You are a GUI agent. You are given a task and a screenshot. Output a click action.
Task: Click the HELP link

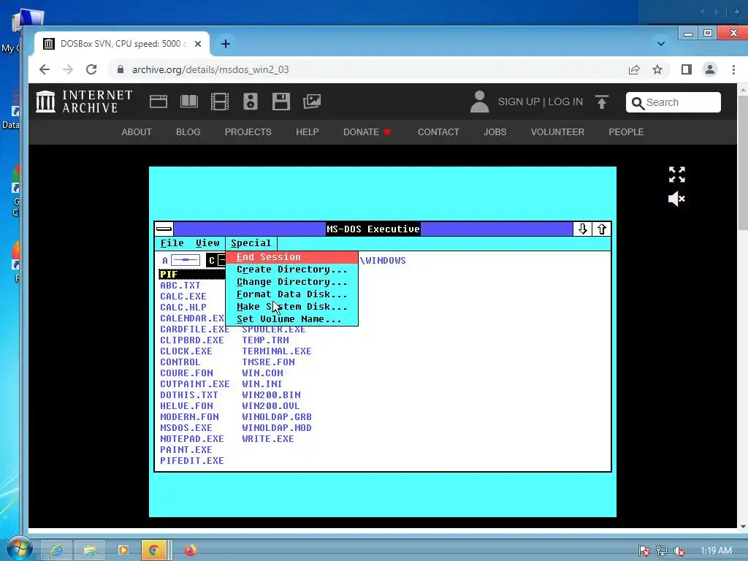tap(308, 132)
